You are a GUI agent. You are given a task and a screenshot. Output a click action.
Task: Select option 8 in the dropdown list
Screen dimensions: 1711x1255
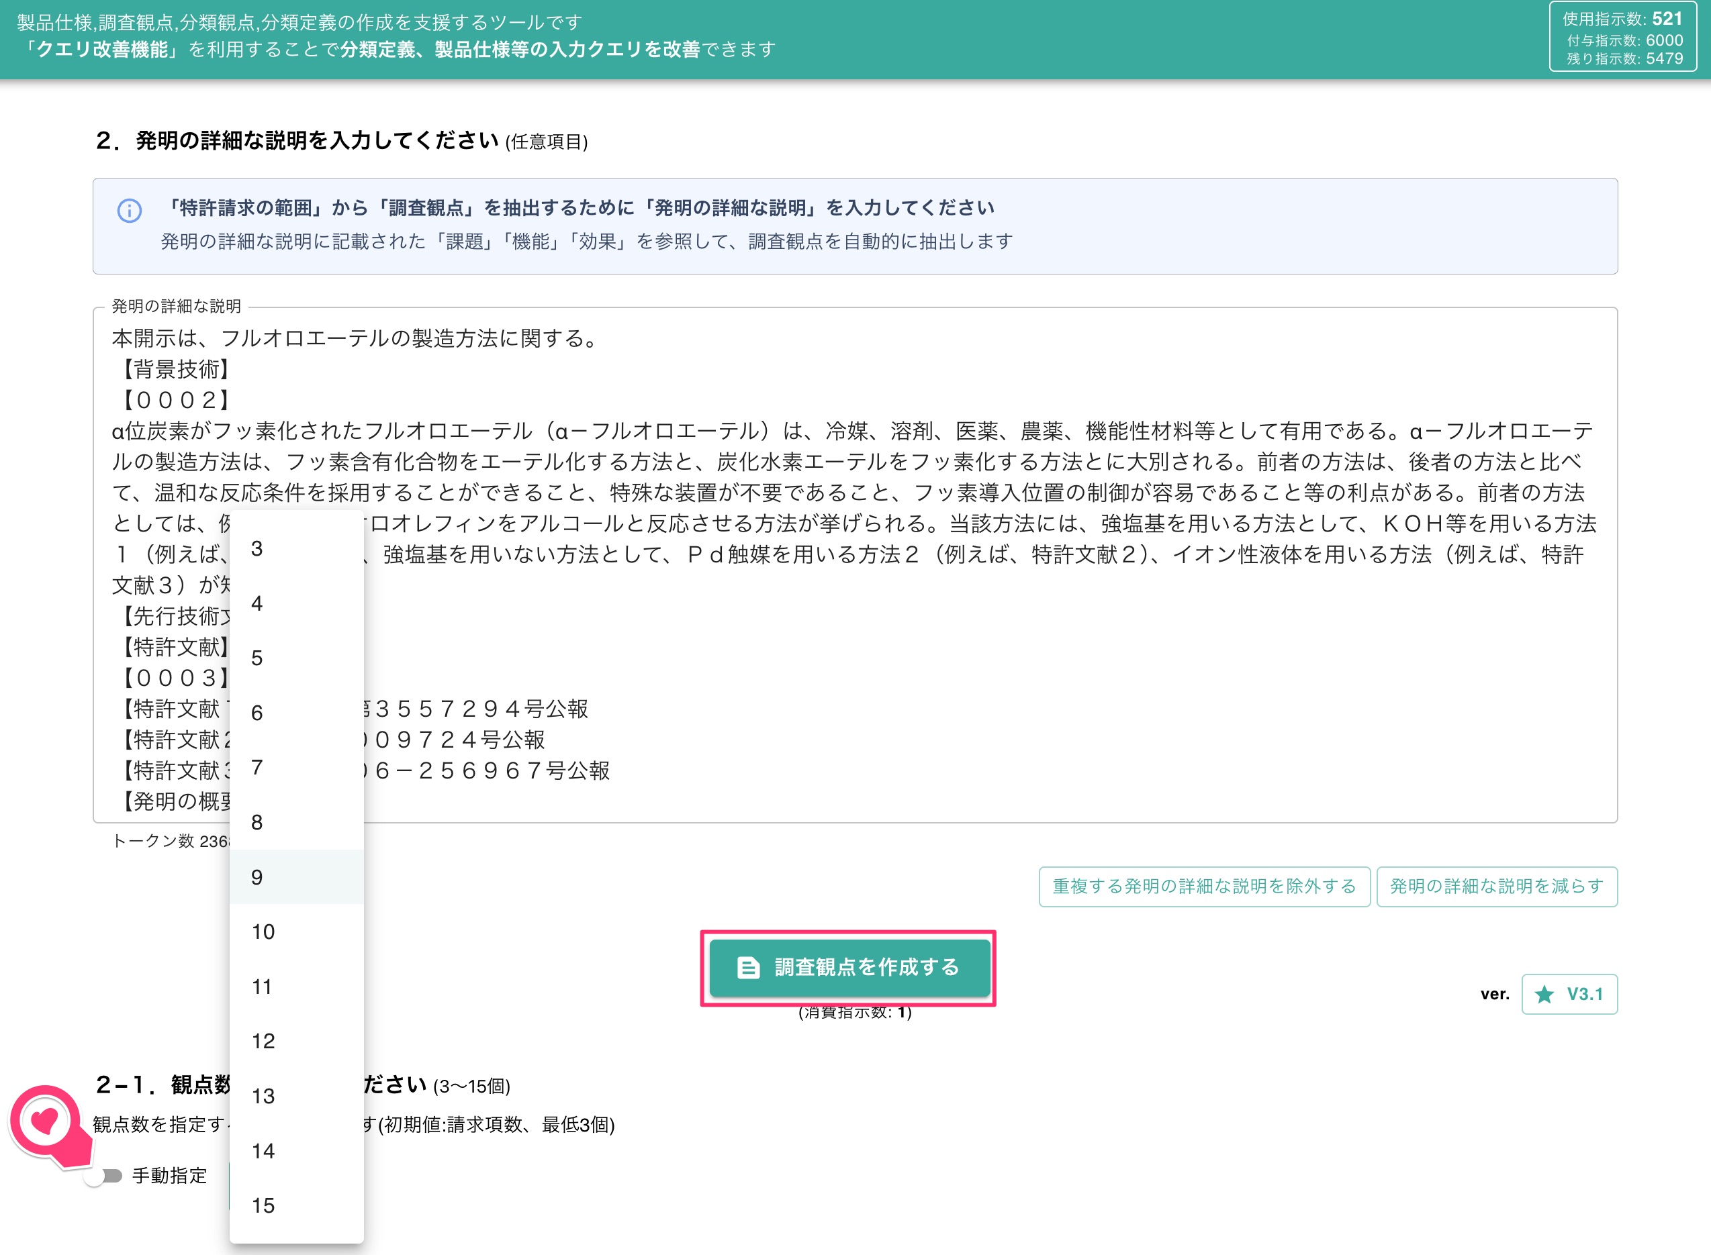(296, 822)
